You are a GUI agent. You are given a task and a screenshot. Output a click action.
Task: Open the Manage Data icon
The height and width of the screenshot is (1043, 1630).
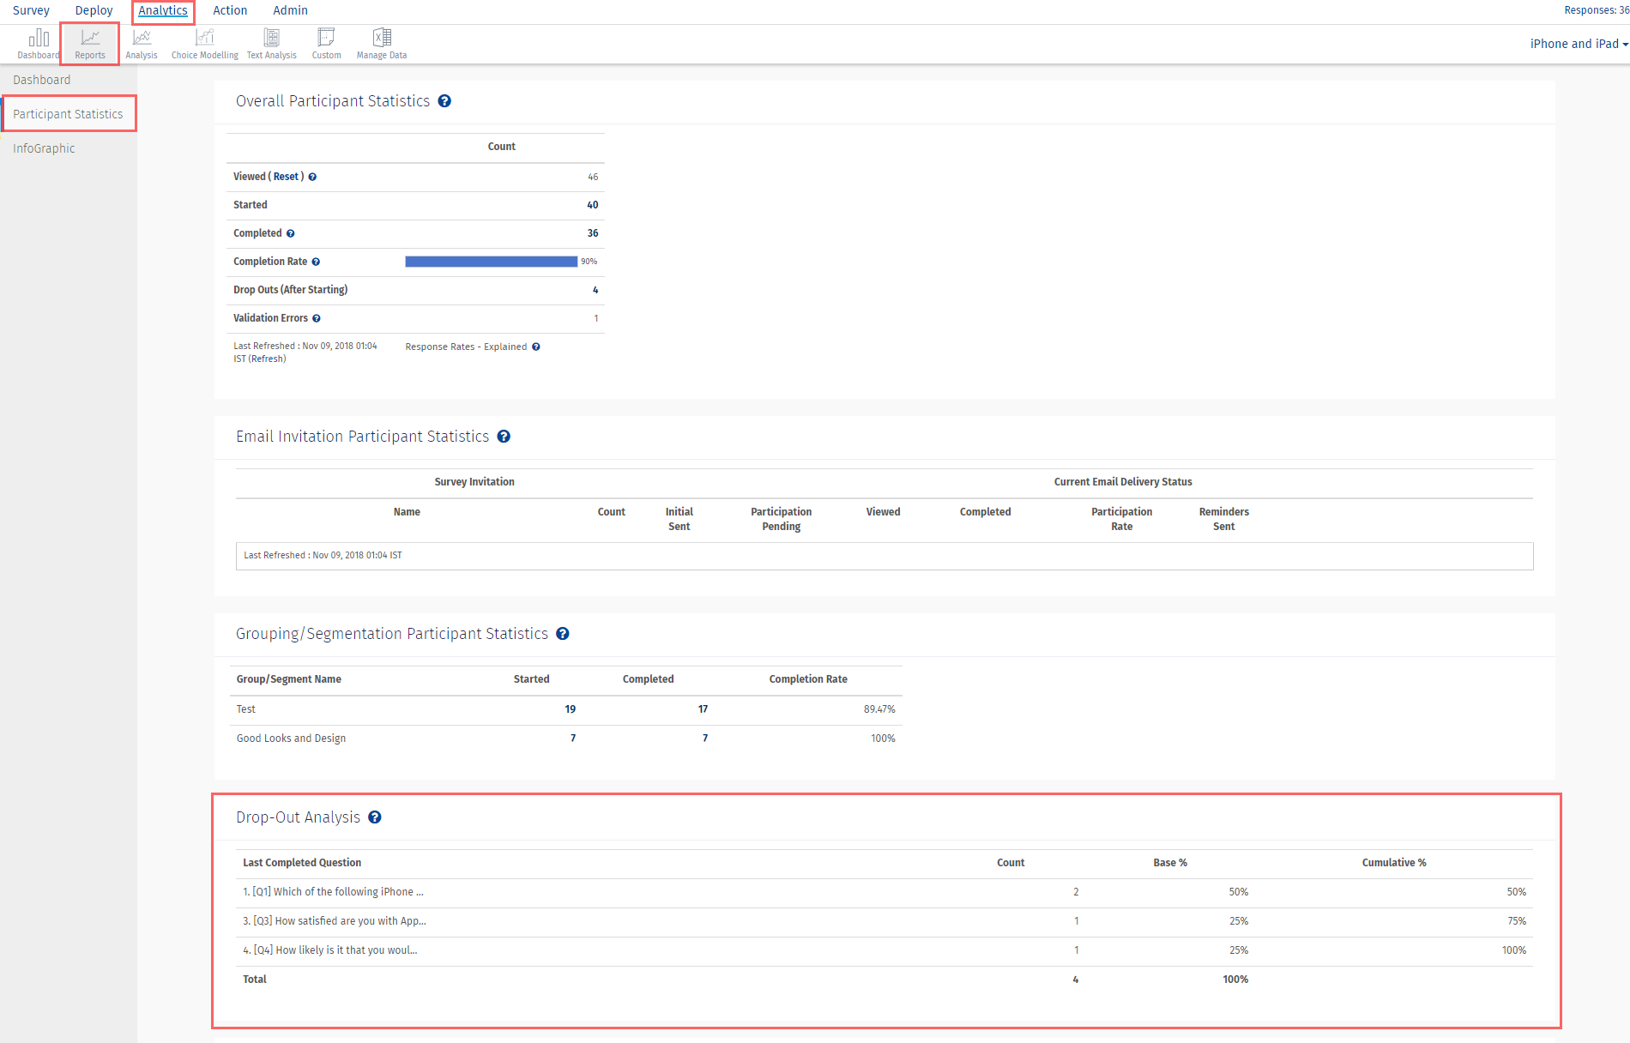(382, 44)
